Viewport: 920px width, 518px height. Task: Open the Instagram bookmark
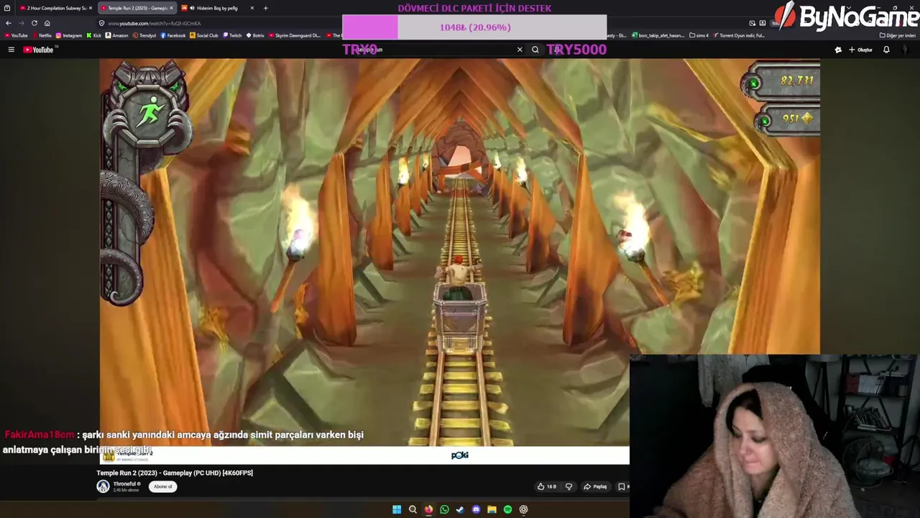tap(69, 35)
